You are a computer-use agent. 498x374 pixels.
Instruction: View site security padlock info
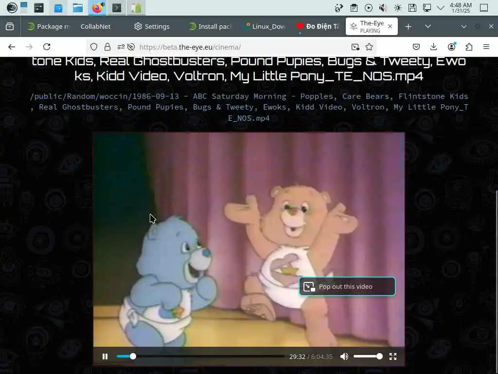pos(107,47)
